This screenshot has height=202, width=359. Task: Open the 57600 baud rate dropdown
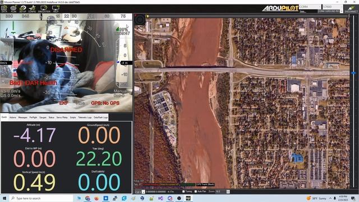click(332, 7)
